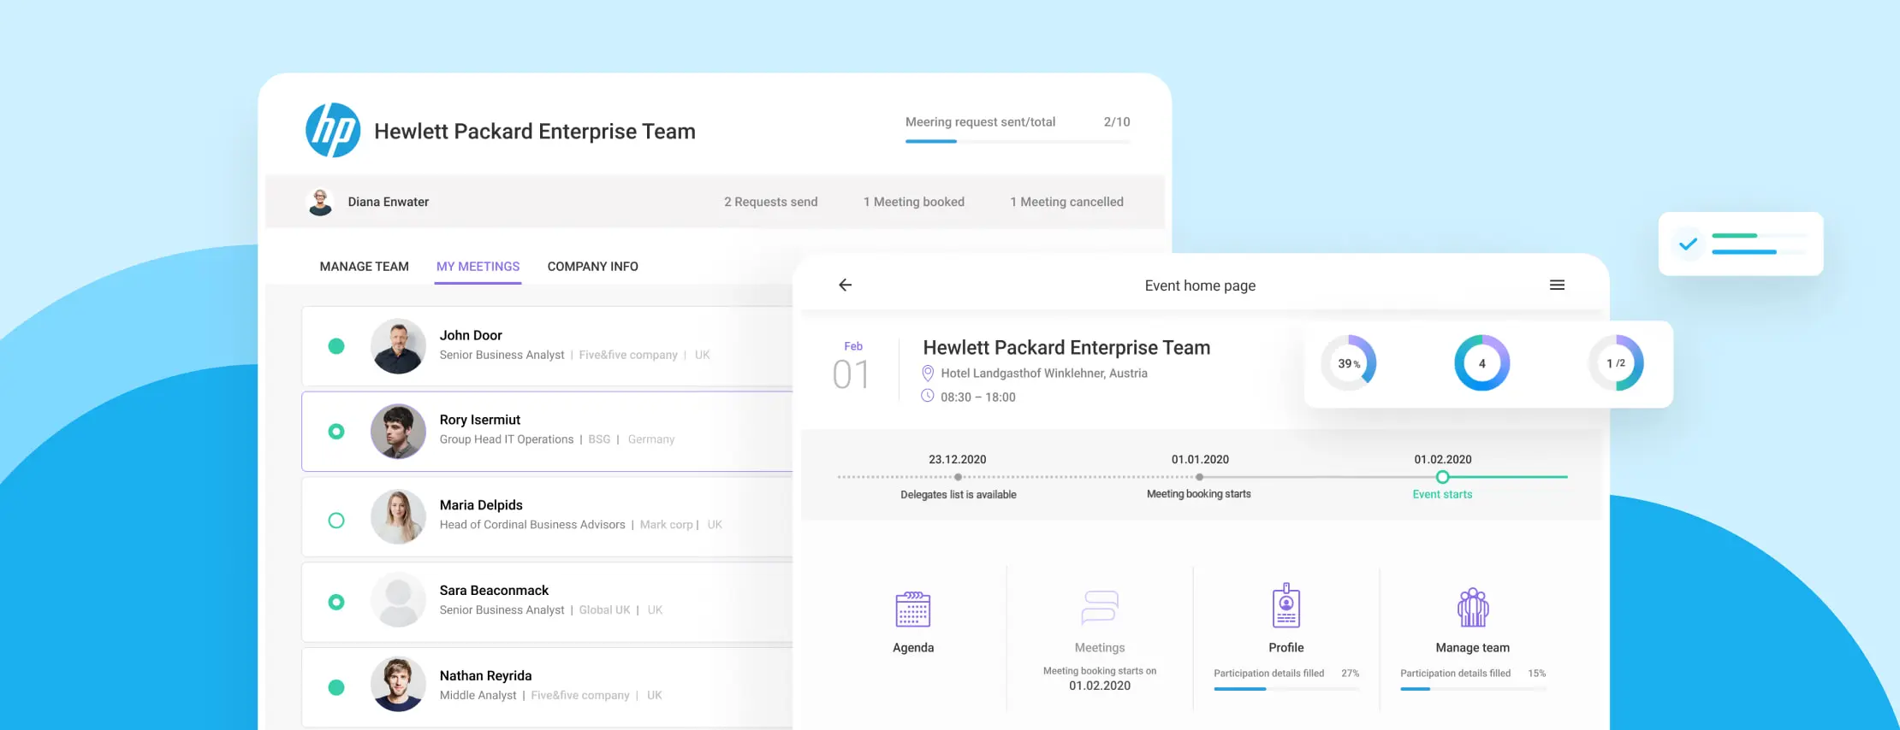Click the clock icon beside 08:30 – 18:00

(927, 396)
